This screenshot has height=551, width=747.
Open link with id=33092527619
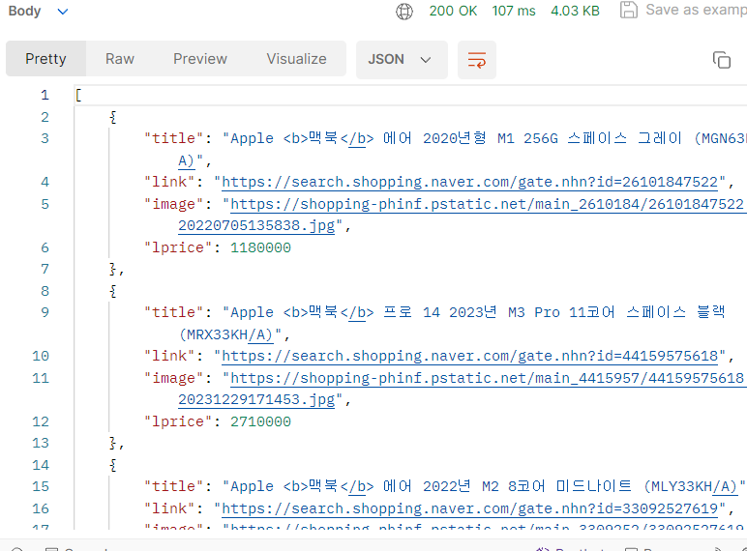tap(469, 508)
